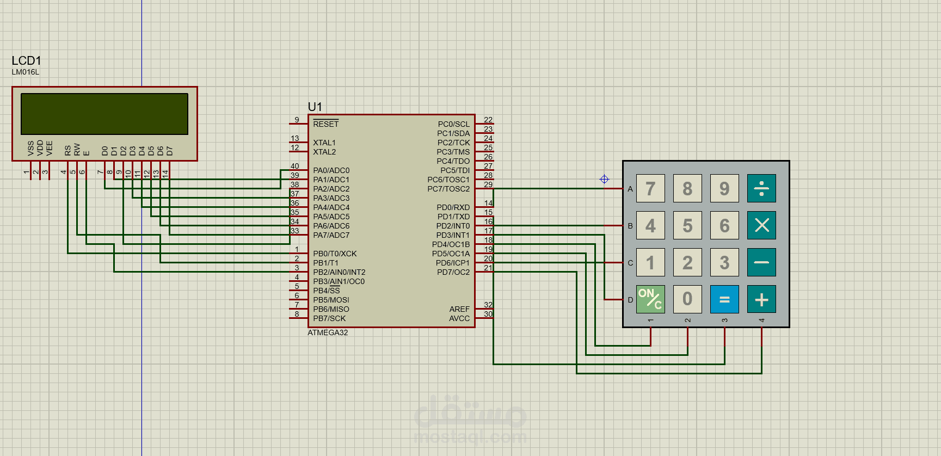Click keypad button 4

coord(650,225)
